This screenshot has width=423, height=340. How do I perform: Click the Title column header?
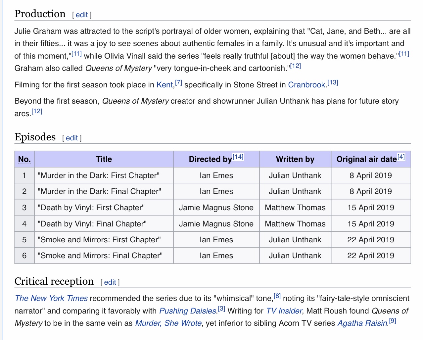(x=104, y=159)
